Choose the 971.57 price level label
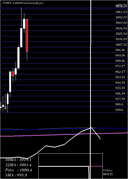Viewport: 128px width, 179px height. pyautogui.click(x=120, y=66)
